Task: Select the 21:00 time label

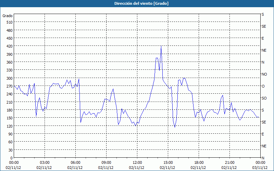Action: click(229, 163)
